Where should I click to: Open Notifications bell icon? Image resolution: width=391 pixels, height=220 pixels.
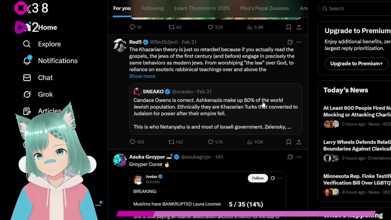(27, 61)
